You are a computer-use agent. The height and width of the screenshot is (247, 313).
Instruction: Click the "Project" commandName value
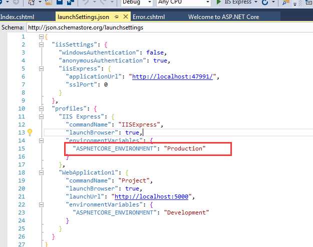tap(134, 180)
